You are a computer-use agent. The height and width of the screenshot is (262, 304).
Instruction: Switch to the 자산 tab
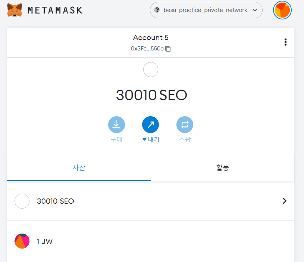79,167
